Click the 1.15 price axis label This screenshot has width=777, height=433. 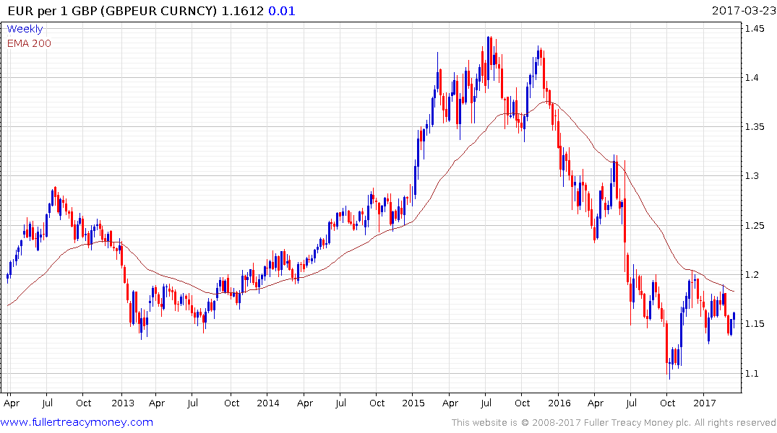tap(755, 324)
